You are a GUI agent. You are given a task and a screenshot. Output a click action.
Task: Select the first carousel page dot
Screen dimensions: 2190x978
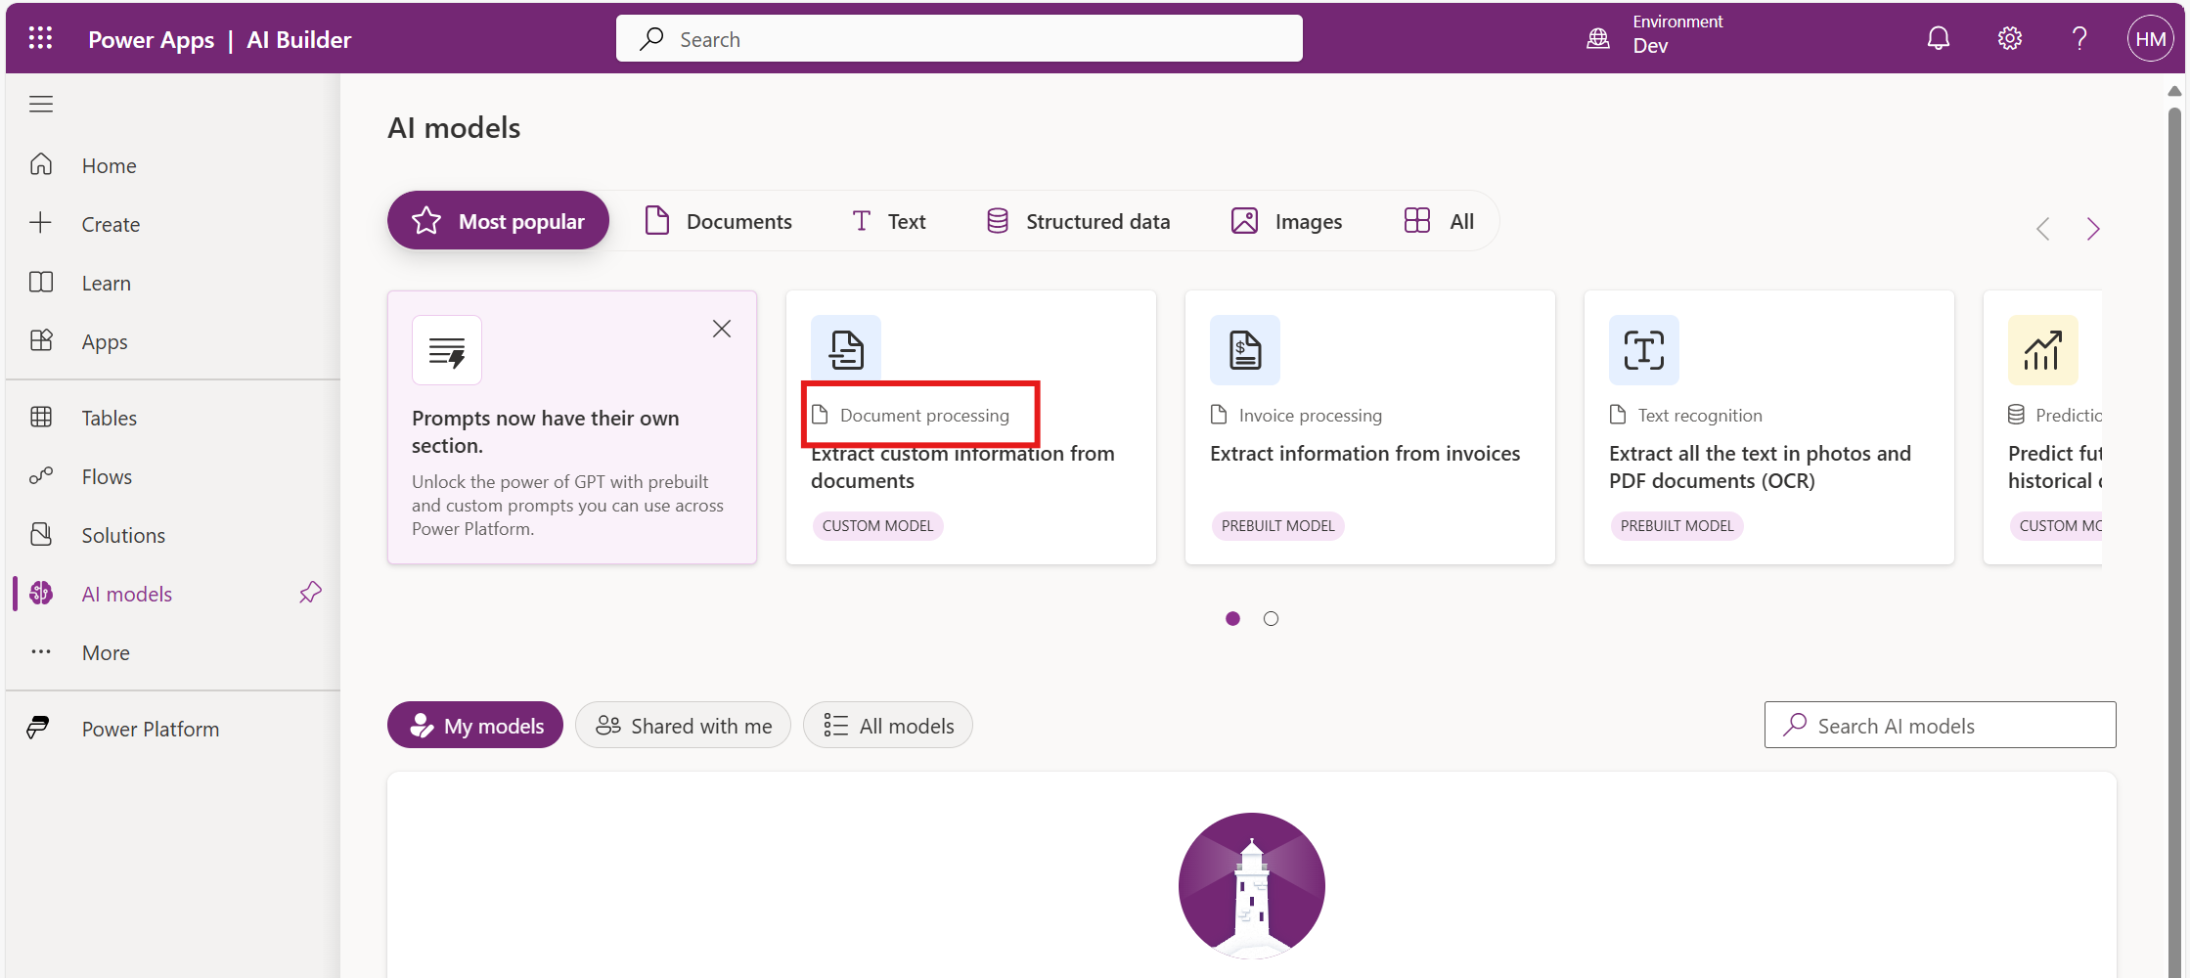(x=1232, y=618)
